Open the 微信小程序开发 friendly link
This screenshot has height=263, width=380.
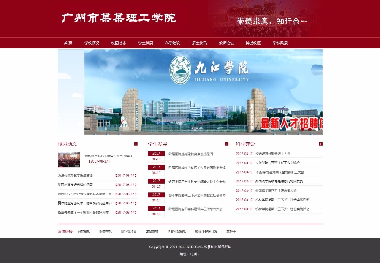pyautogui.click(x=206, y=231)
